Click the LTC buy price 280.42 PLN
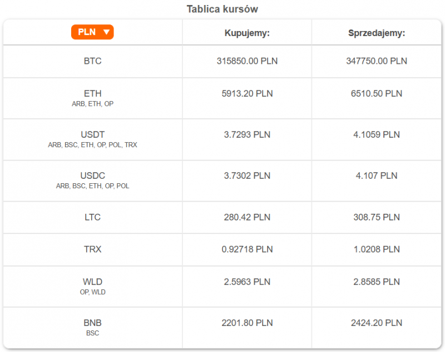The height and width of the screenshot is (352, 445). [247, 217]
